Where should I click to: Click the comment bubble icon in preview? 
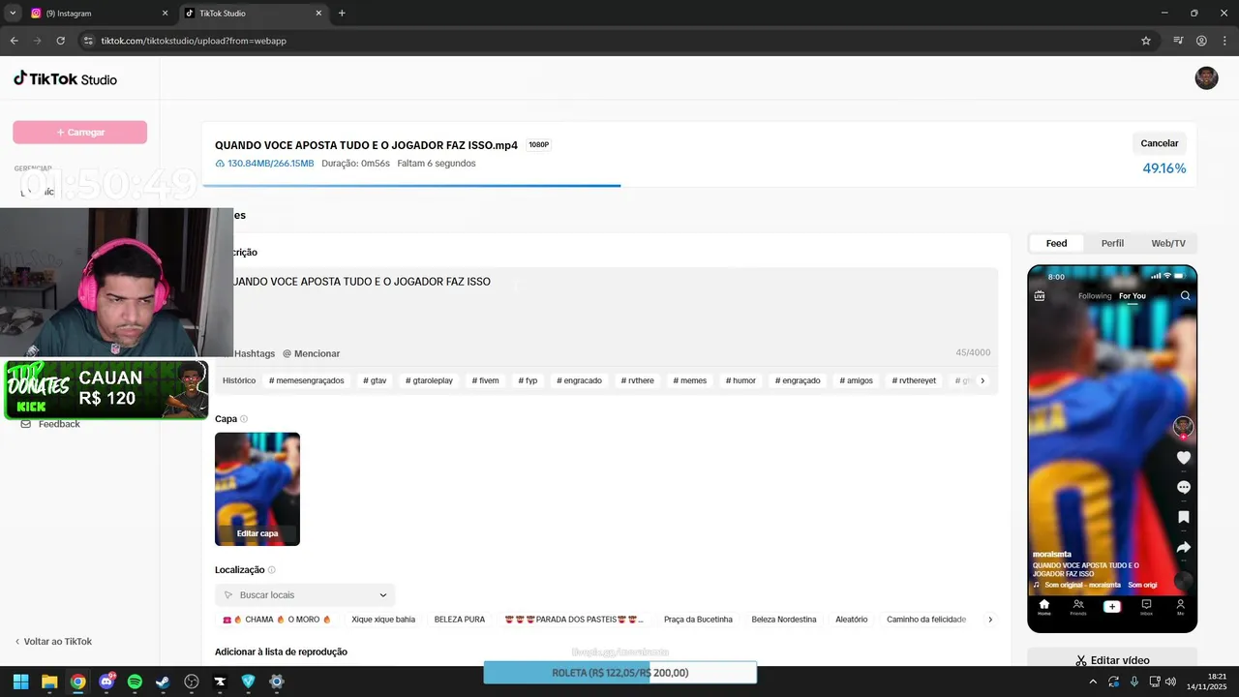tap(1184, 487)
